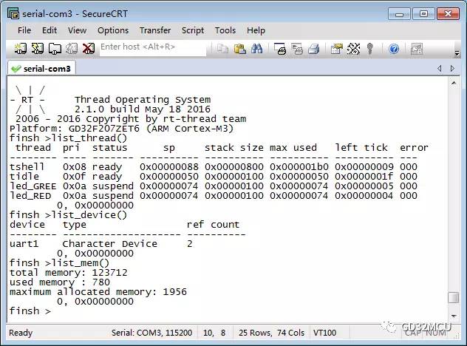Open the Options menu
This screenshot has width=467, height=346.
(x=113, y=30)
